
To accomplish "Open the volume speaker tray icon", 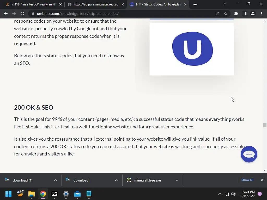I will pos(233,194).
